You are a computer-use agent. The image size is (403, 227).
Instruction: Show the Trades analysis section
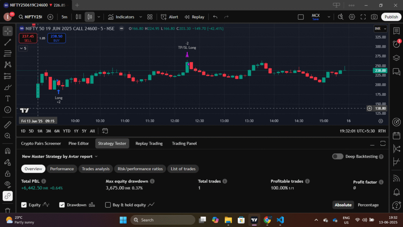[96, 169]
